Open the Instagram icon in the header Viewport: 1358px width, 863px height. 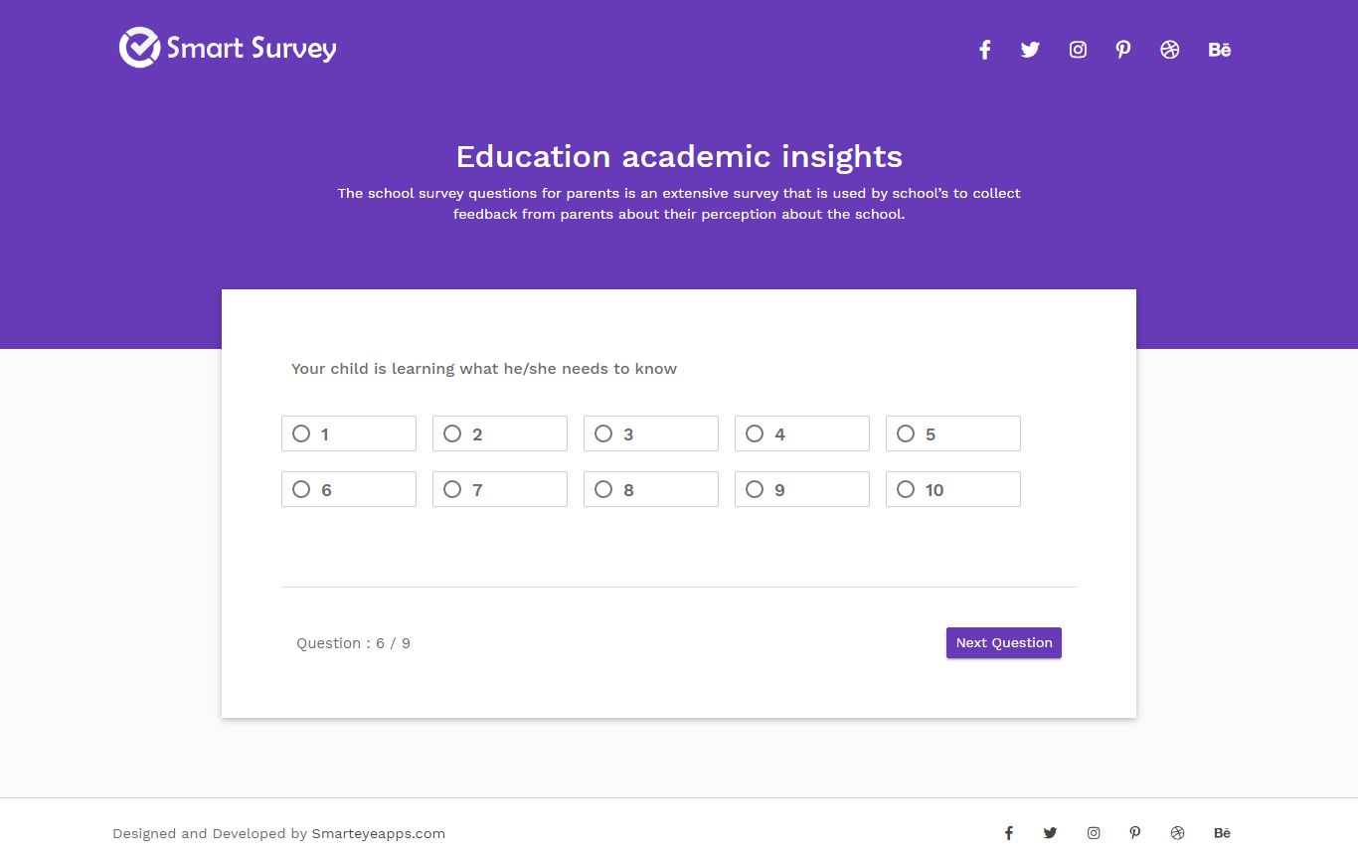[1078, 50]
